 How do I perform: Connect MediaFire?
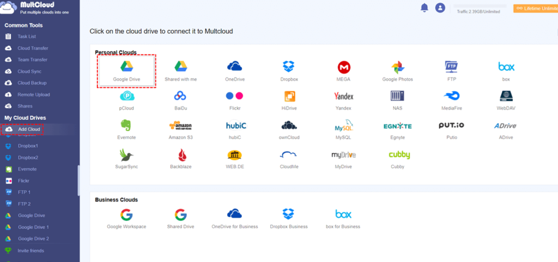[452, 100]
